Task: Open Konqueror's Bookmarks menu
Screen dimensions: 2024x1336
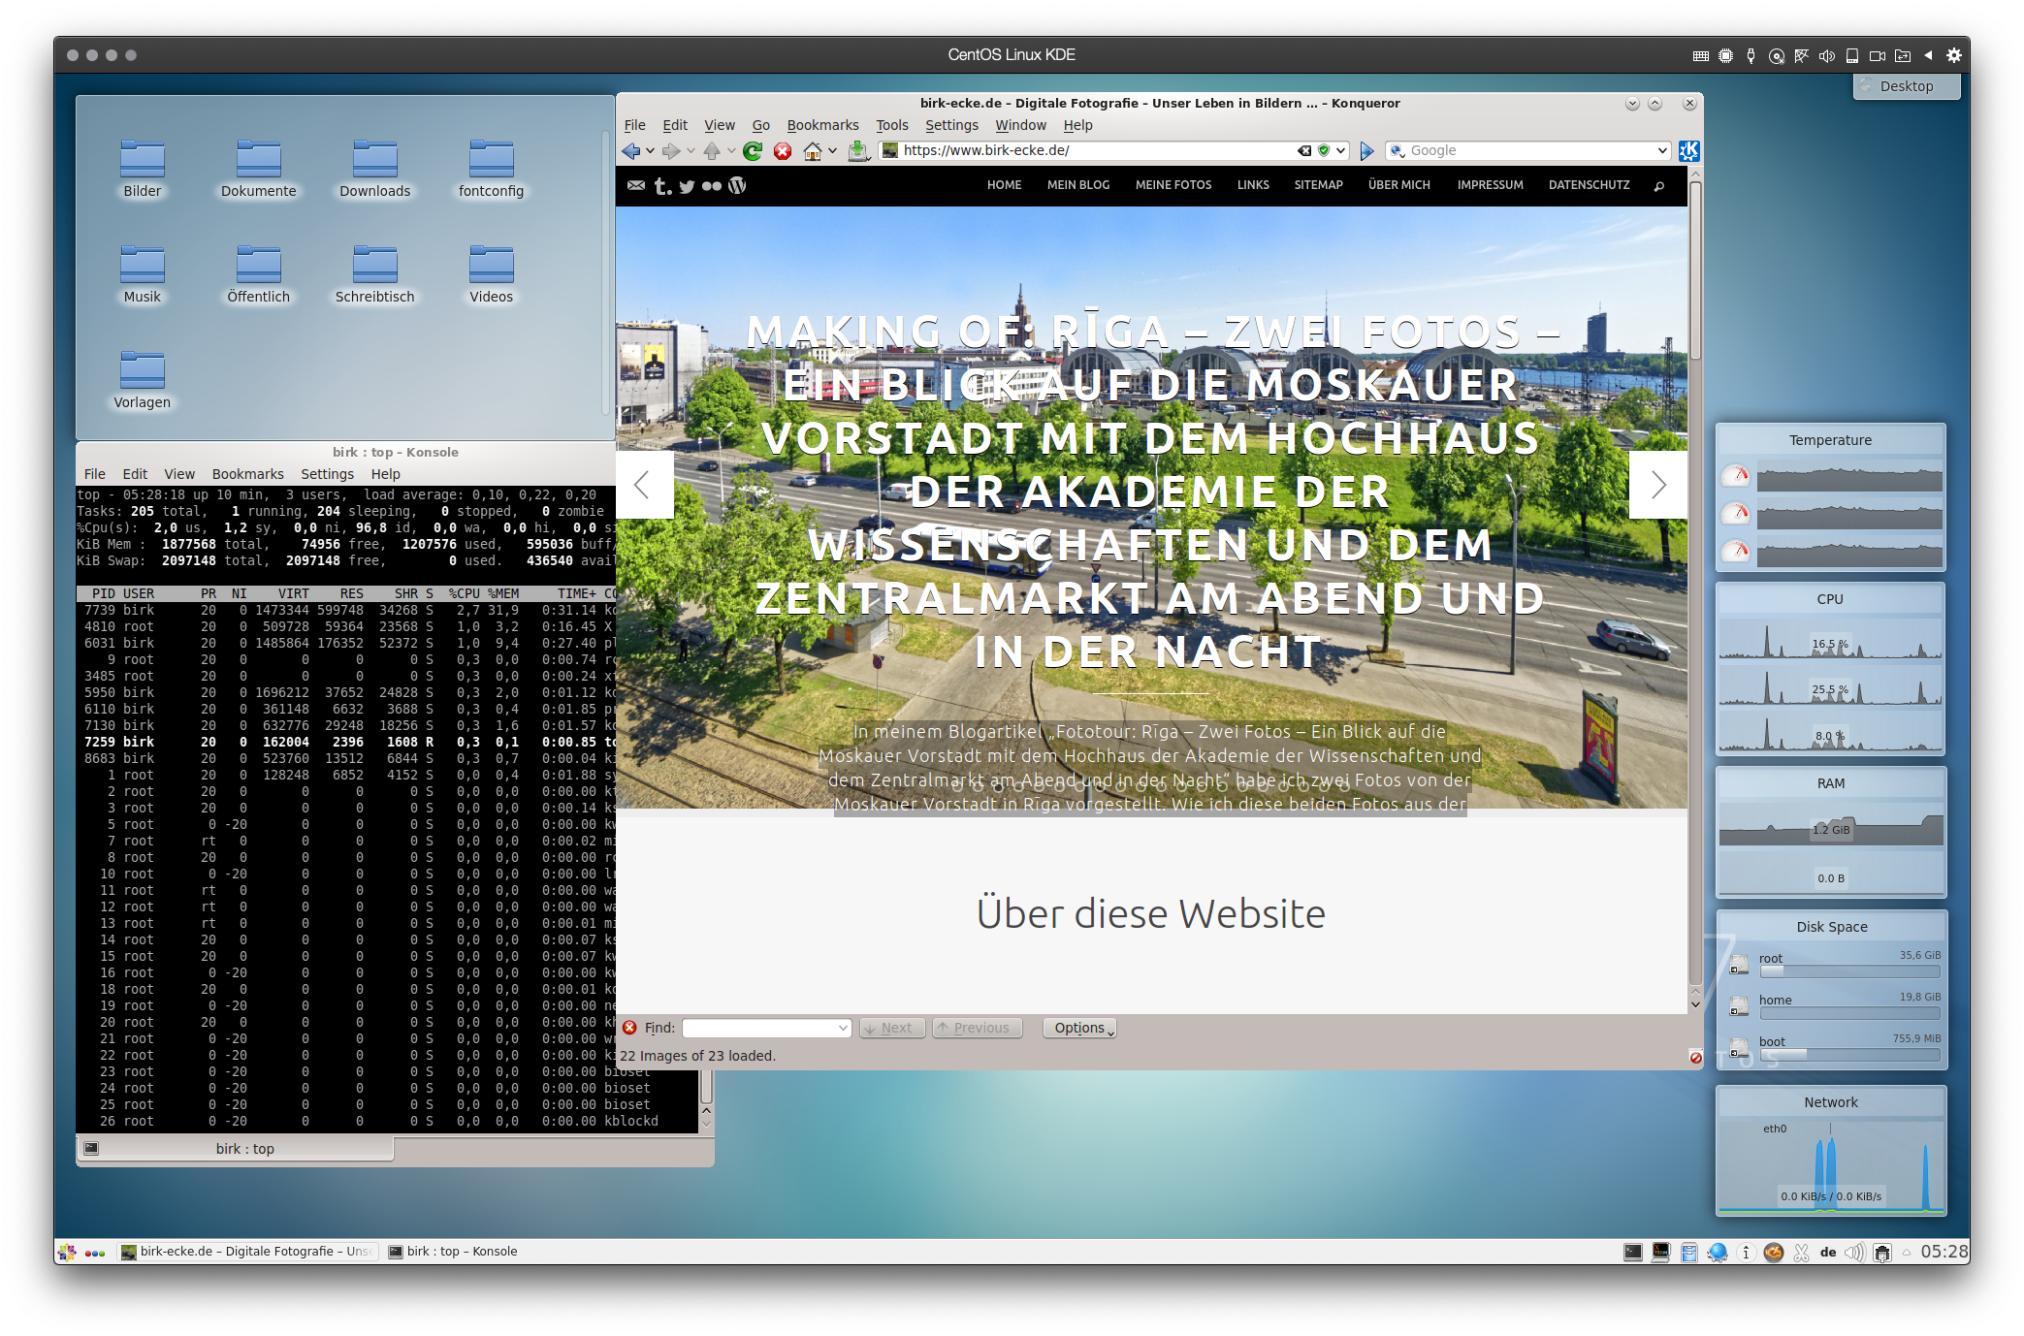Action: [x=822, y=125]
